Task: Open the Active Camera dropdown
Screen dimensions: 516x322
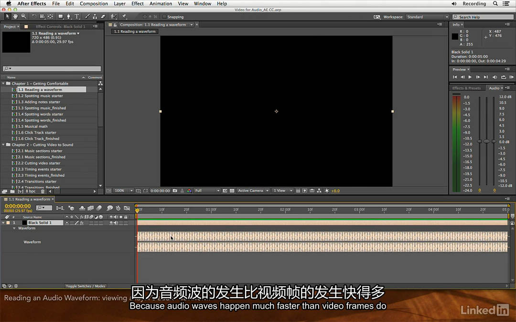Action: coord(253,190)
